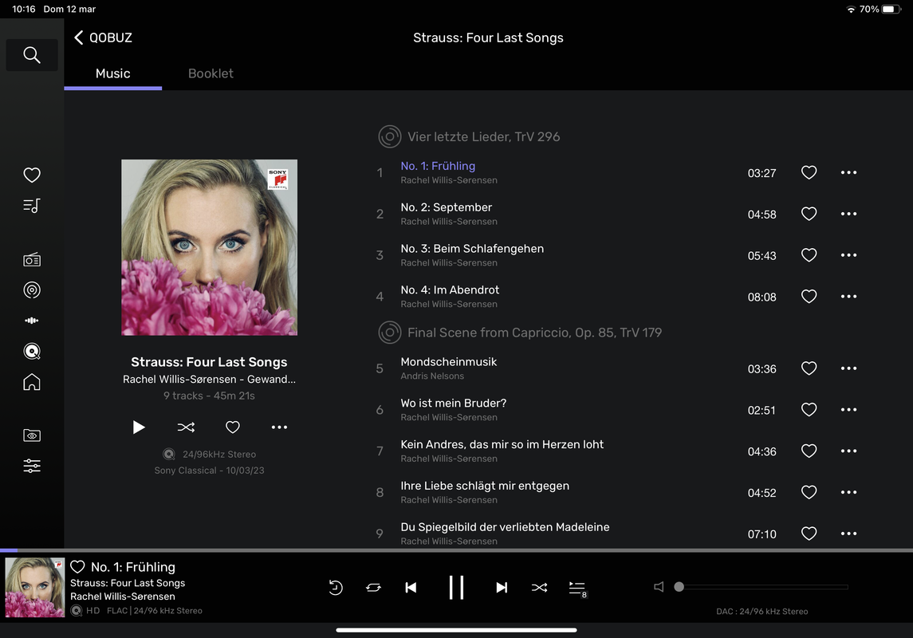
Task: Open the Qobuz service icon in sidebar
Action: click(32, 351)
